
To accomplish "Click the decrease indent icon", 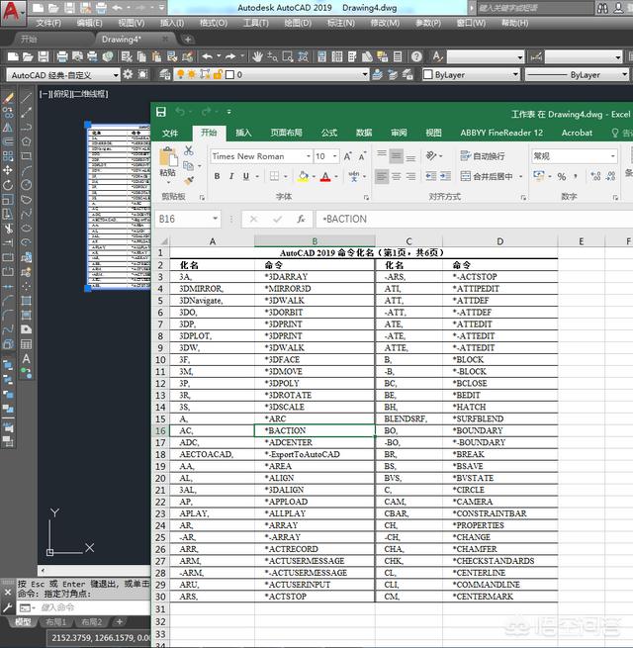I will [431, 176].
